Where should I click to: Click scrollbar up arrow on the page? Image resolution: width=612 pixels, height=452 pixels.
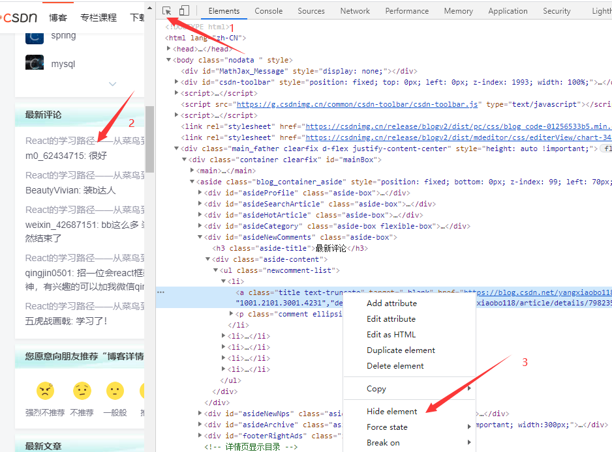[150, 8]
